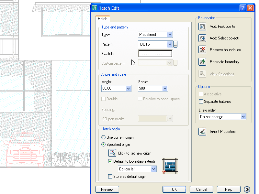Expand more options with the arrow button
This screenshot has width=259, height=194.
(247, 189)
